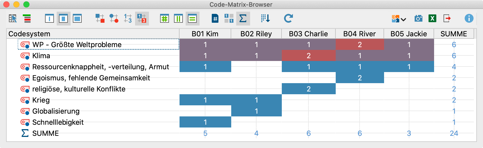This screenshot has height=148, width=483.
Task: Select the Klima code row
Action: tap(41, 56)
